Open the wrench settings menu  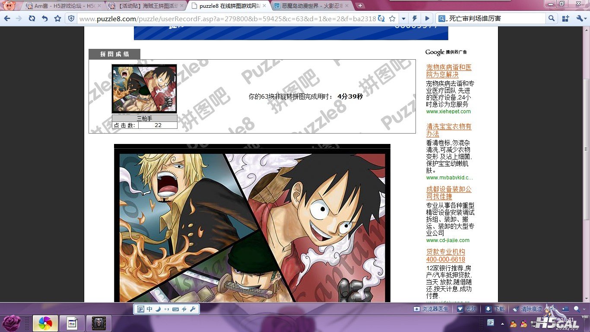tap(580, 19)
